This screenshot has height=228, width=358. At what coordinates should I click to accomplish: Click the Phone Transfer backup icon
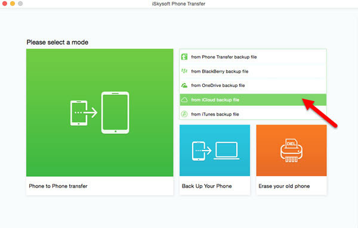(x=184, y=57)
